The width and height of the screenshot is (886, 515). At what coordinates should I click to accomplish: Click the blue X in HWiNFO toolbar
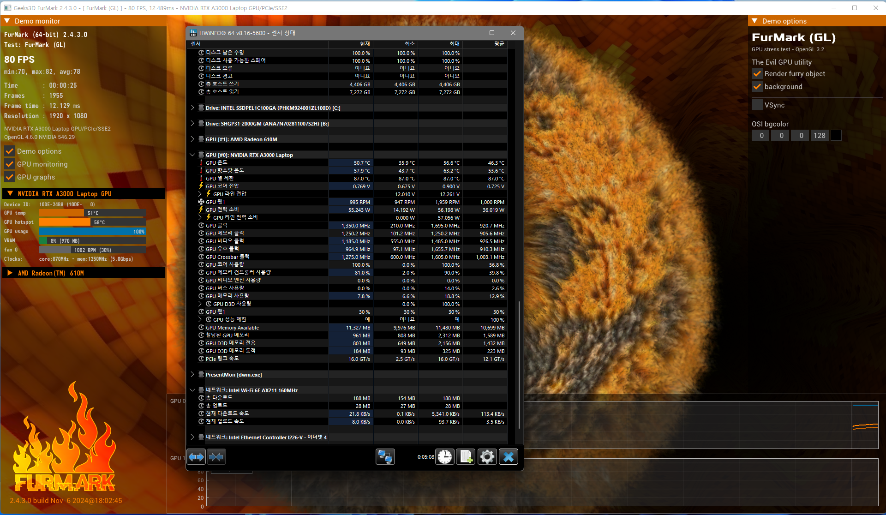coord(509,457)
